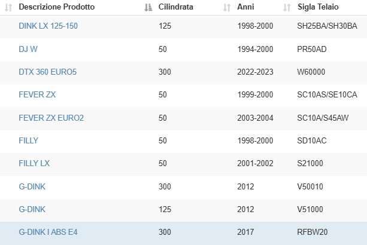Sort table by Descrizione Prodotto header text
Image resolution: width=367 pixels, height=245 pixels.
point(57,7)
